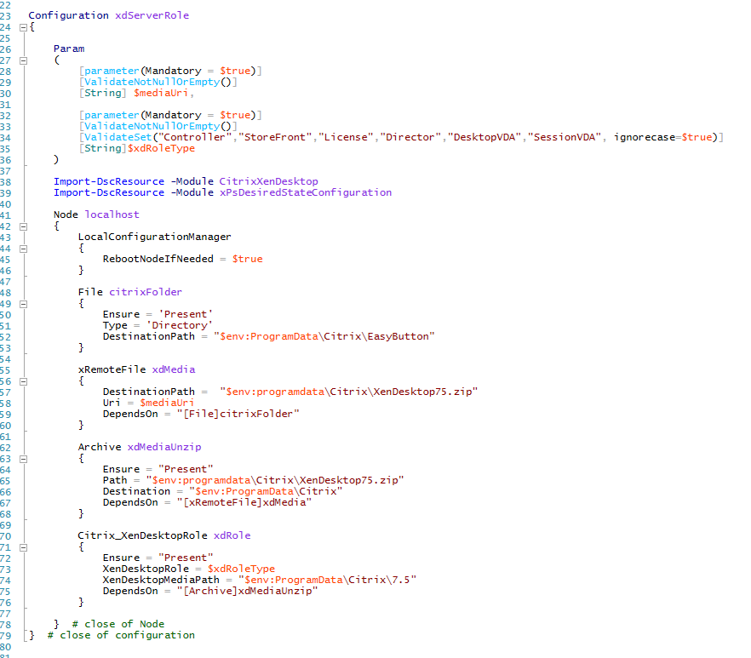This screenshot has height=658, width=751.
Task: Fold the LocalConfigurationManager section
Action: coord(23,249)
